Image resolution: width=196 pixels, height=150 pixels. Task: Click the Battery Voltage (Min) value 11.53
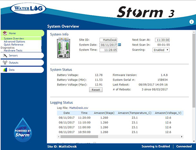[x=99, y=80]
